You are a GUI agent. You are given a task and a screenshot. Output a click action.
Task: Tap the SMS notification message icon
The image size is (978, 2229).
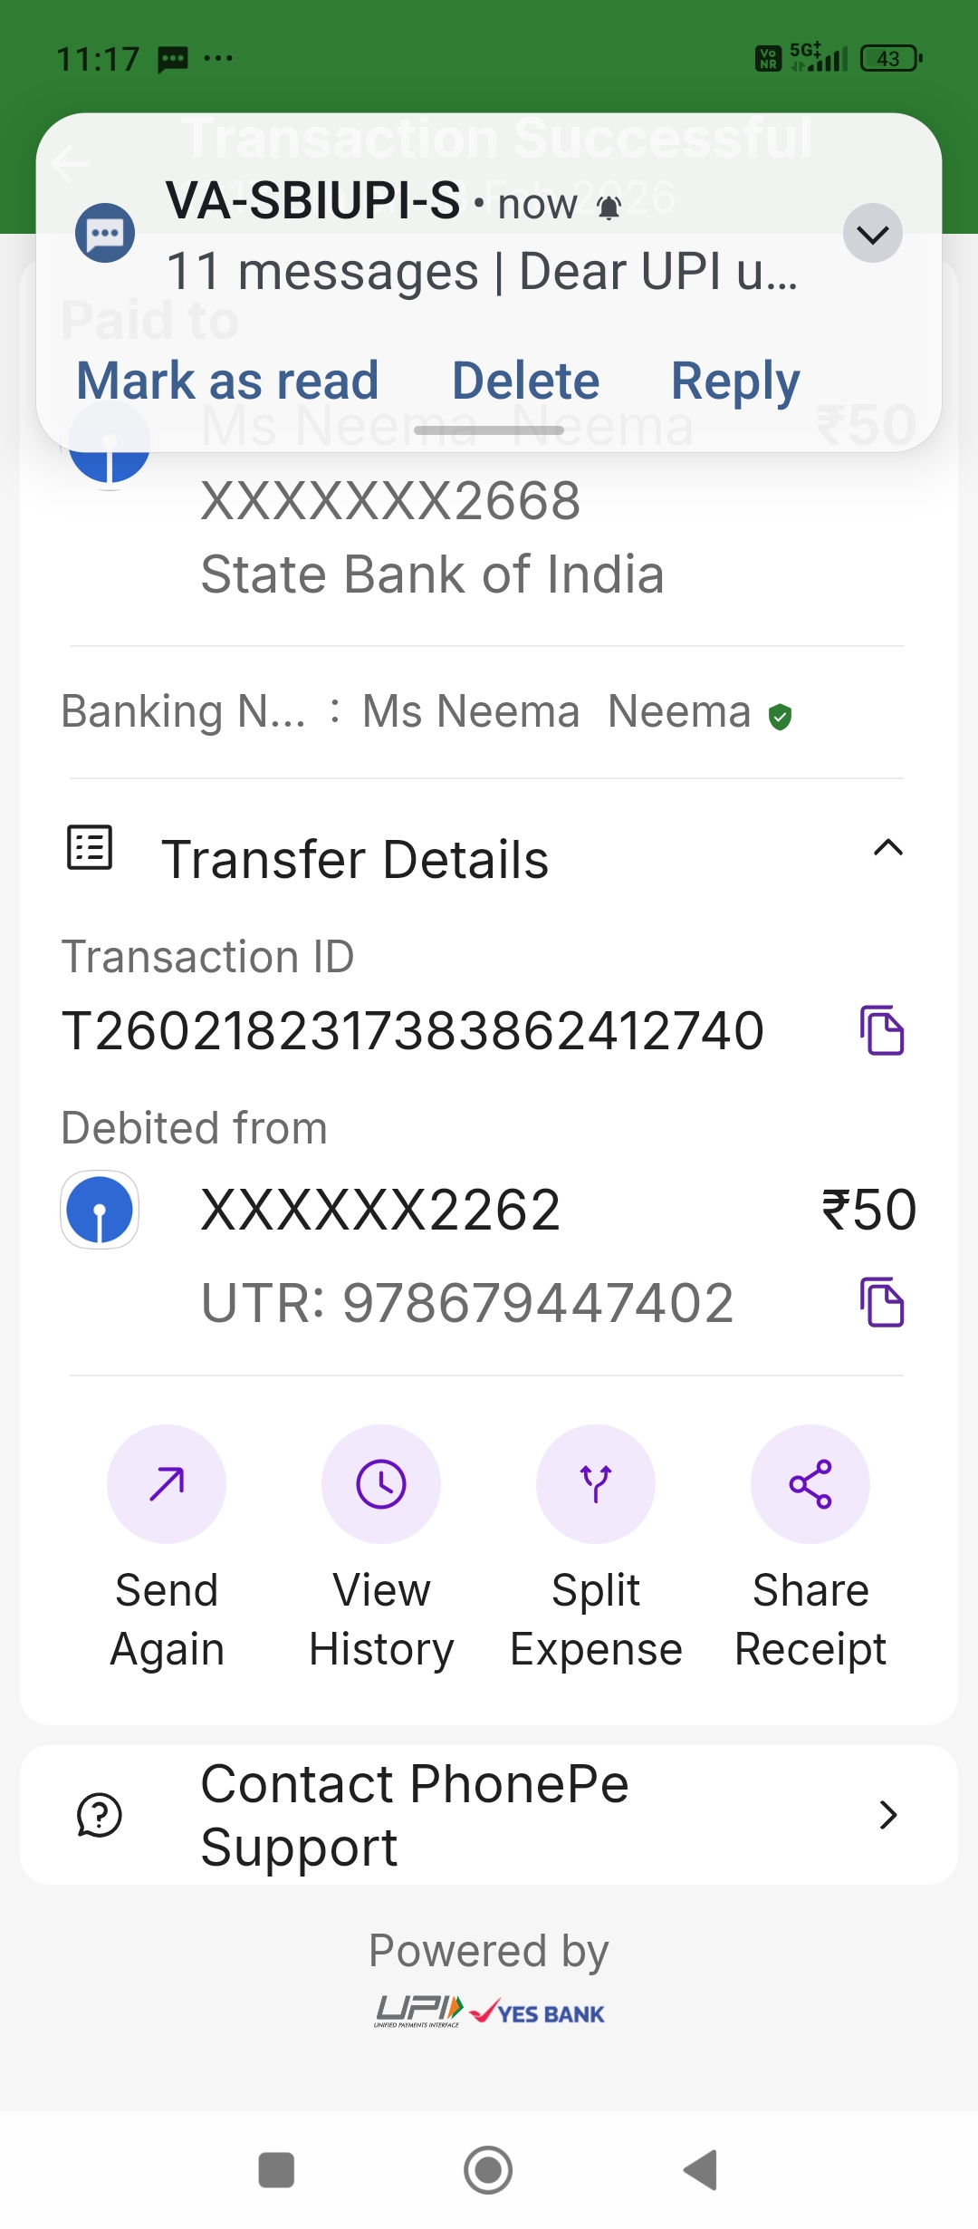click(105, 234)
